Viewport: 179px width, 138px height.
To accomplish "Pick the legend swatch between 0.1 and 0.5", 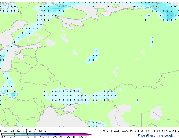I will pyautogui.click(x=5, y=134).
